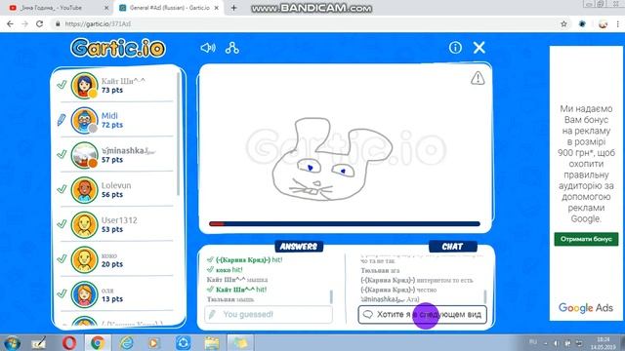The width and height of the screenshot is (625, 351).
Task: Bookmark this page with star icon
Action: pyautogui.click(x=563, y=23)
